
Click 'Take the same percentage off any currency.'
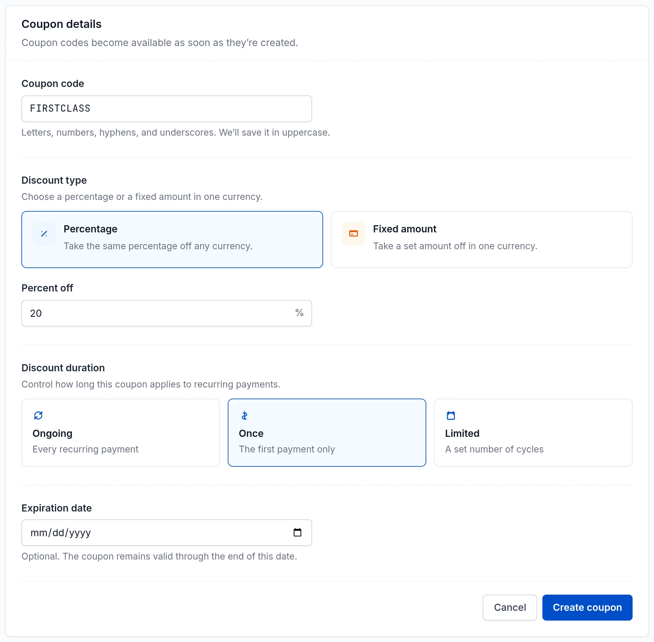(158, 246)
